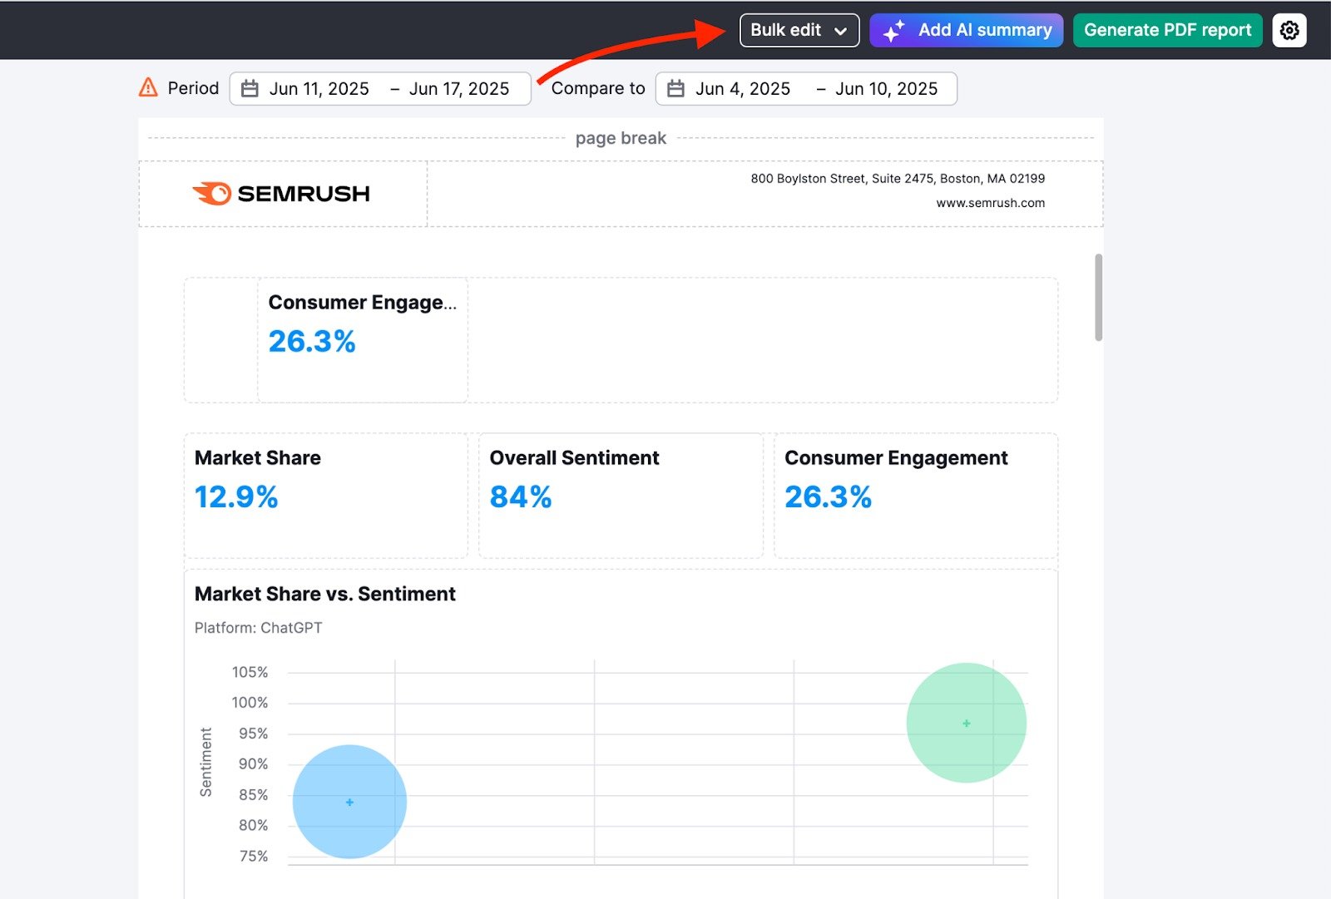Click the page break divider line
Viewport: 1331px width, 899px height.
point(621,138)
